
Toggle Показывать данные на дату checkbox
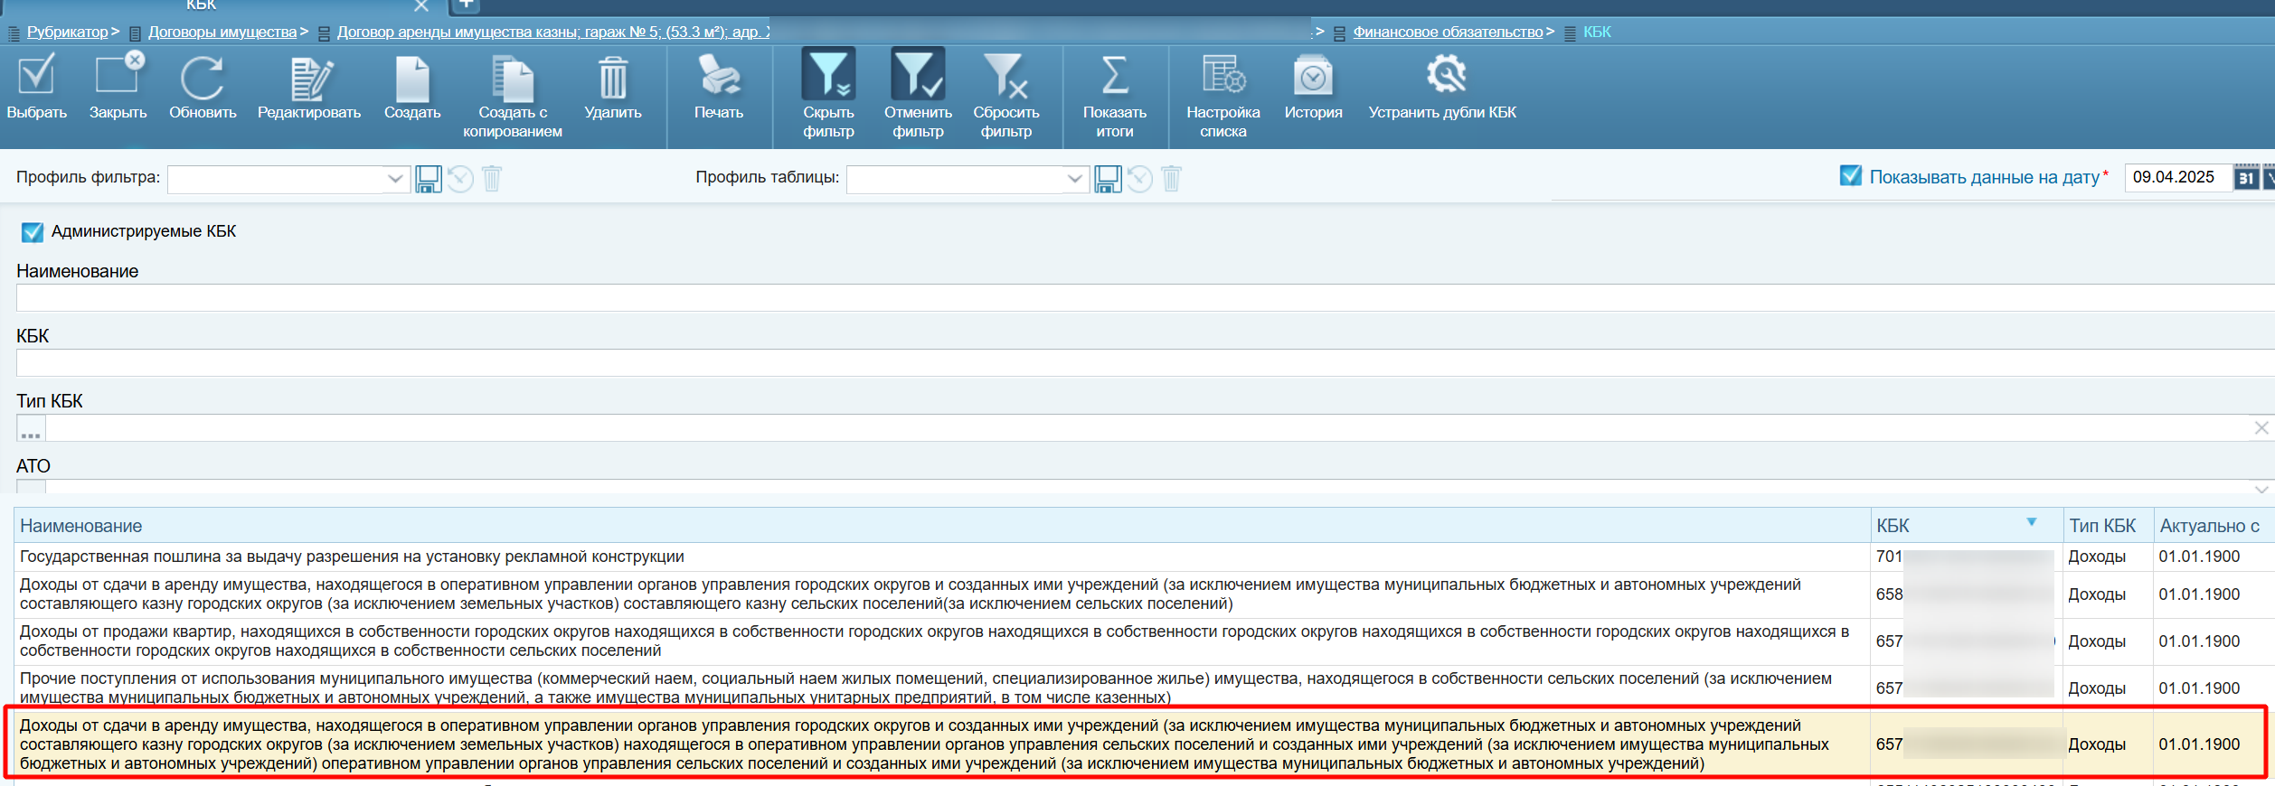pyautogui.click(x=1850, y=176)
